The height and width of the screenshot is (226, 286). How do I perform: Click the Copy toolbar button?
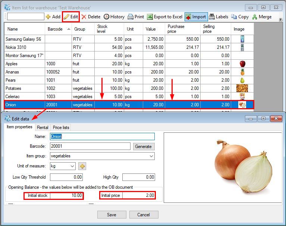[x=240, y=17]
